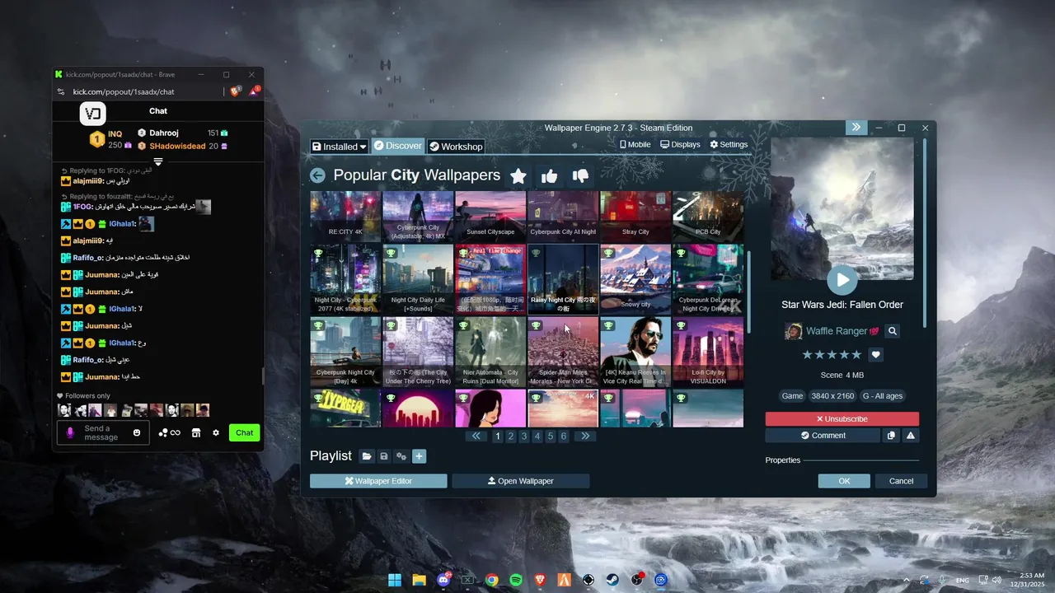
Task: Select the RE:CITY 4K wallpaper thumbnail
Action: (x=345, y=217)
